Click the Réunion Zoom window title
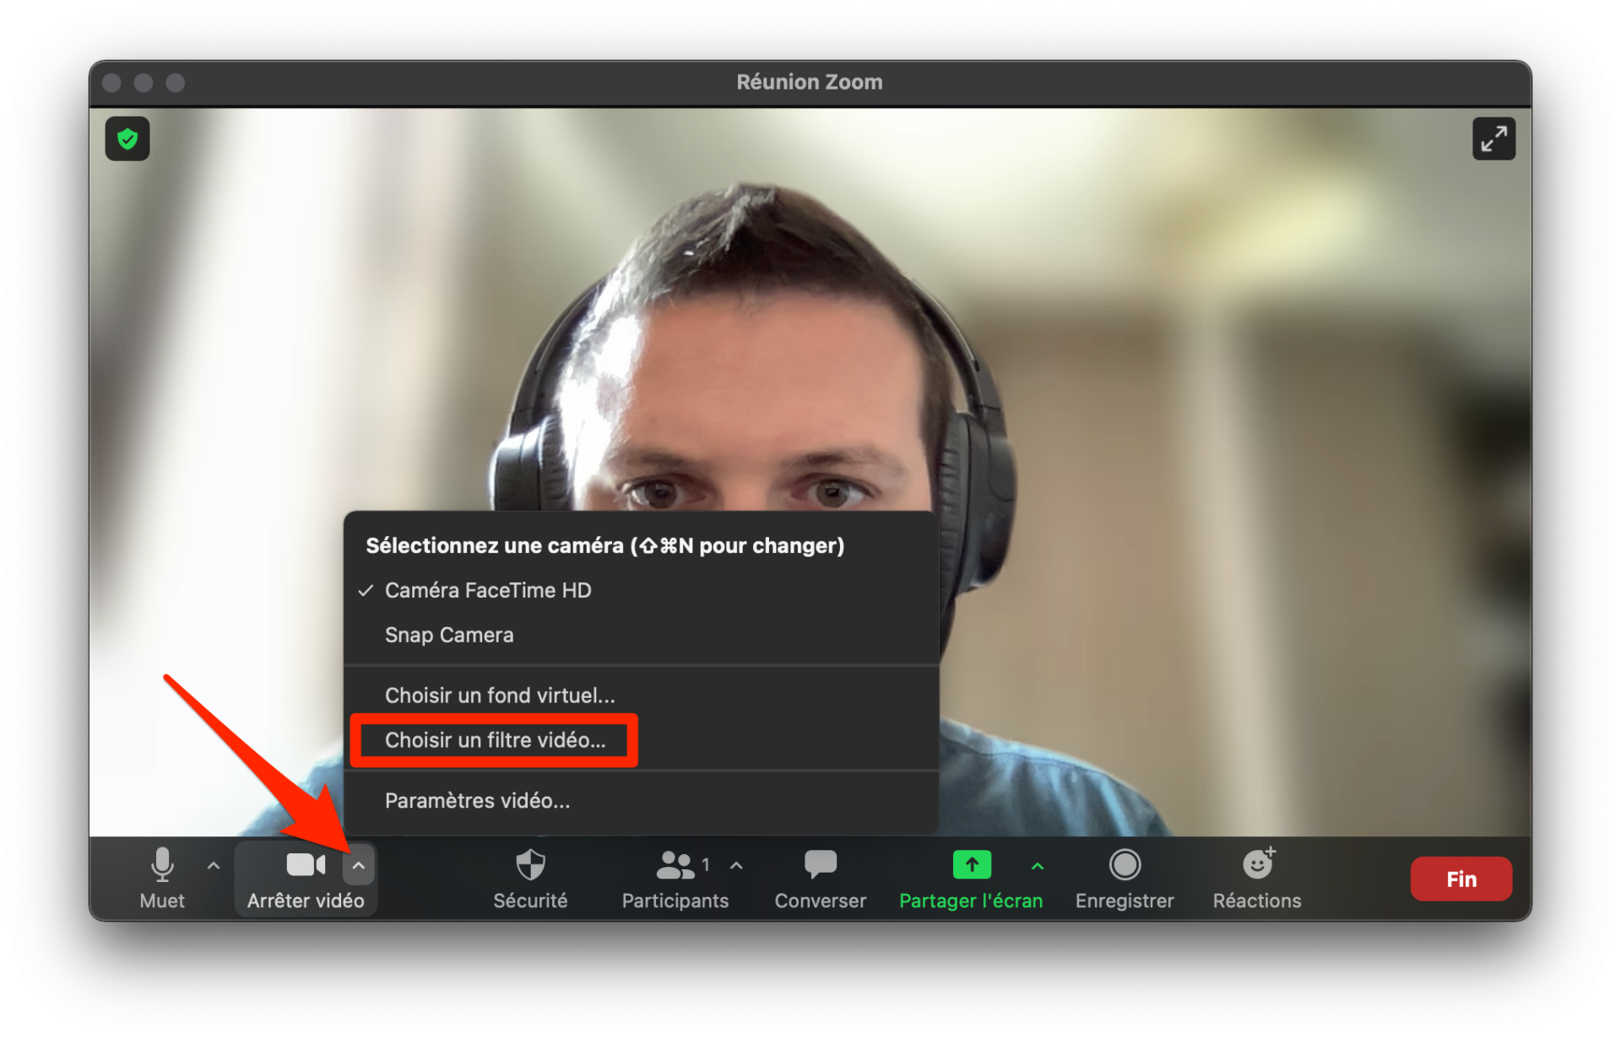This screenshot has width=1621, height=1039. [x=810, y=82]
